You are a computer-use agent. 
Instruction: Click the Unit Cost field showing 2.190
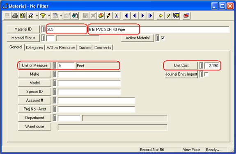212,66
